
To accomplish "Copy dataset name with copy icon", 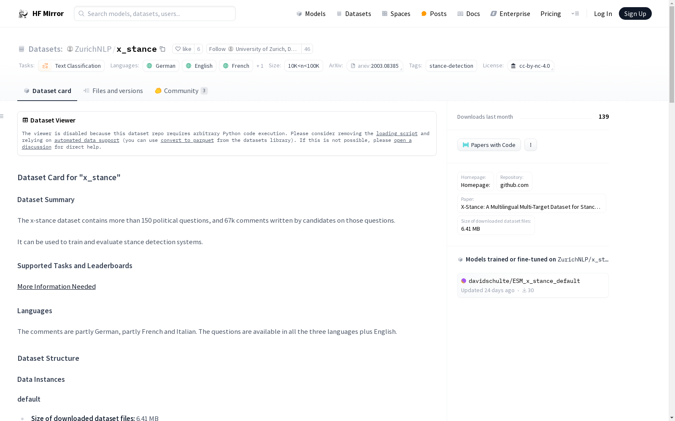I will 162,49.
